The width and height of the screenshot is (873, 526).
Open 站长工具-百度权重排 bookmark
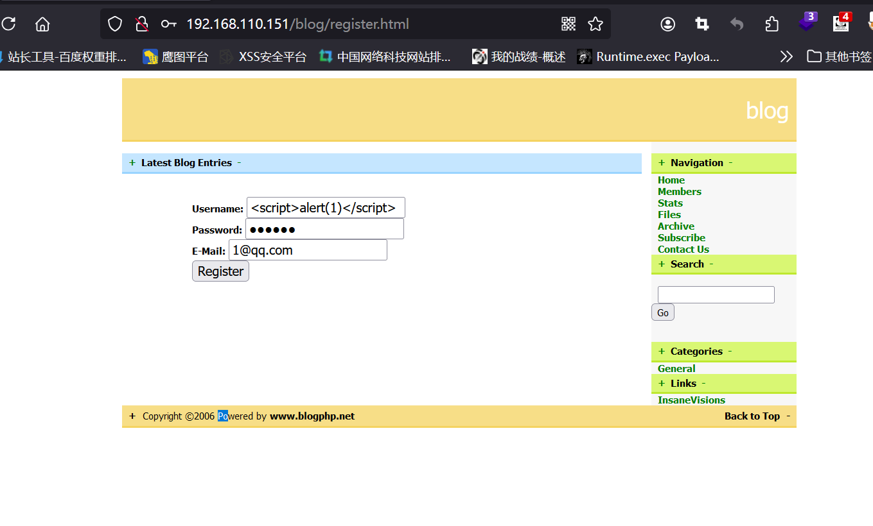pos(64,56)
